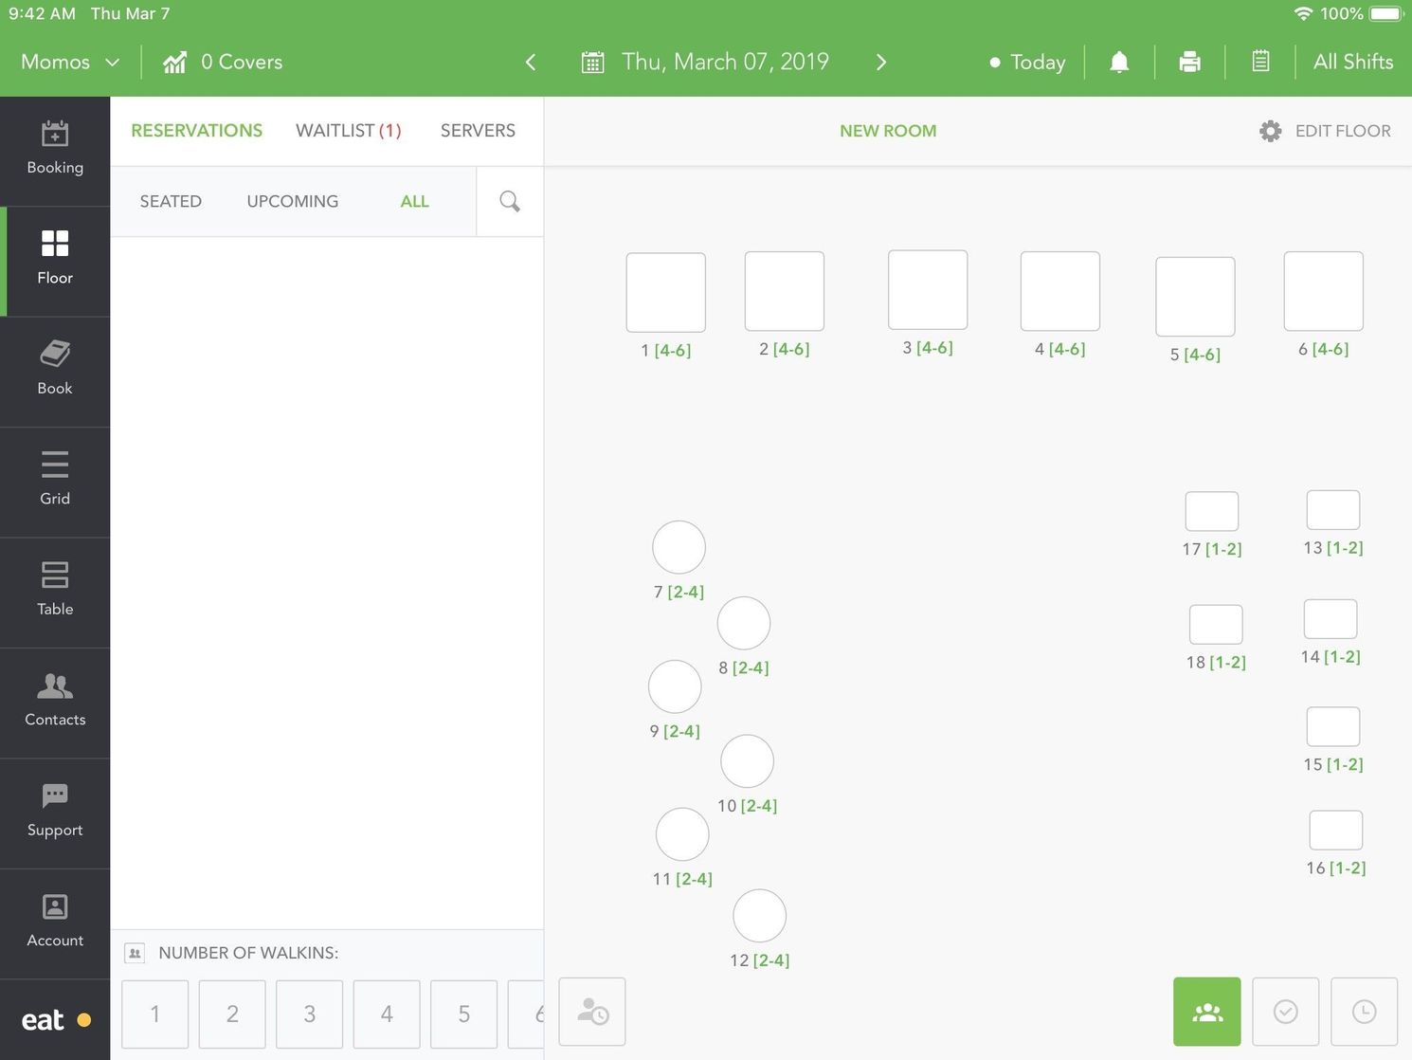Open the All Shifts selector
Screen dimensions: 1412x1060
(x=1353, y=63)
